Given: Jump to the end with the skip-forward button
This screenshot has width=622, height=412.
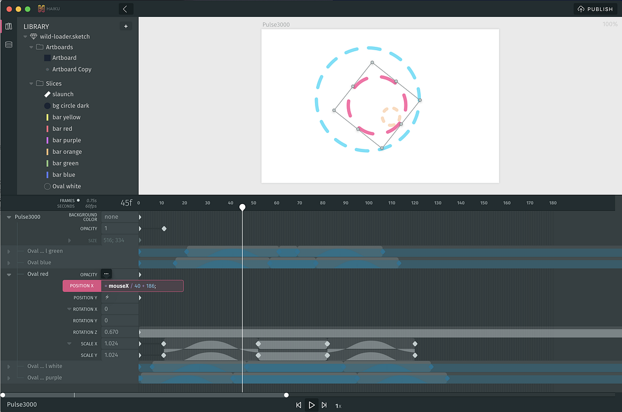Looking at the screenshot, I should point(324,405).
